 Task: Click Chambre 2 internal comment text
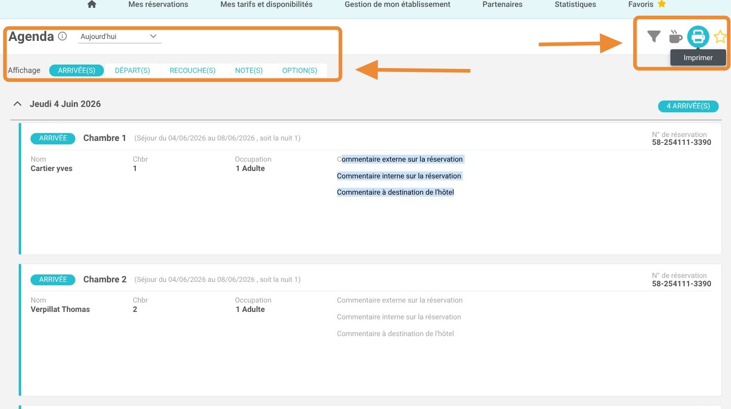399,317
